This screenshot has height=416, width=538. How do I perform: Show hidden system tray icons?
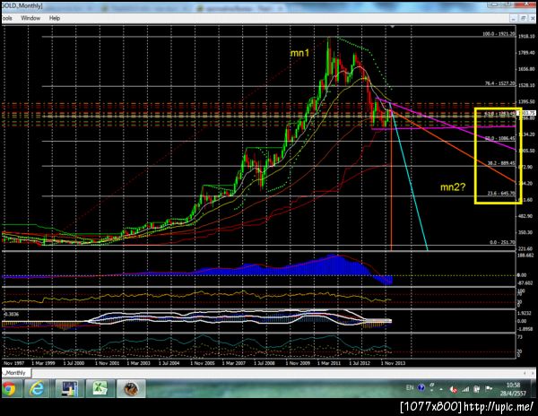441,389
